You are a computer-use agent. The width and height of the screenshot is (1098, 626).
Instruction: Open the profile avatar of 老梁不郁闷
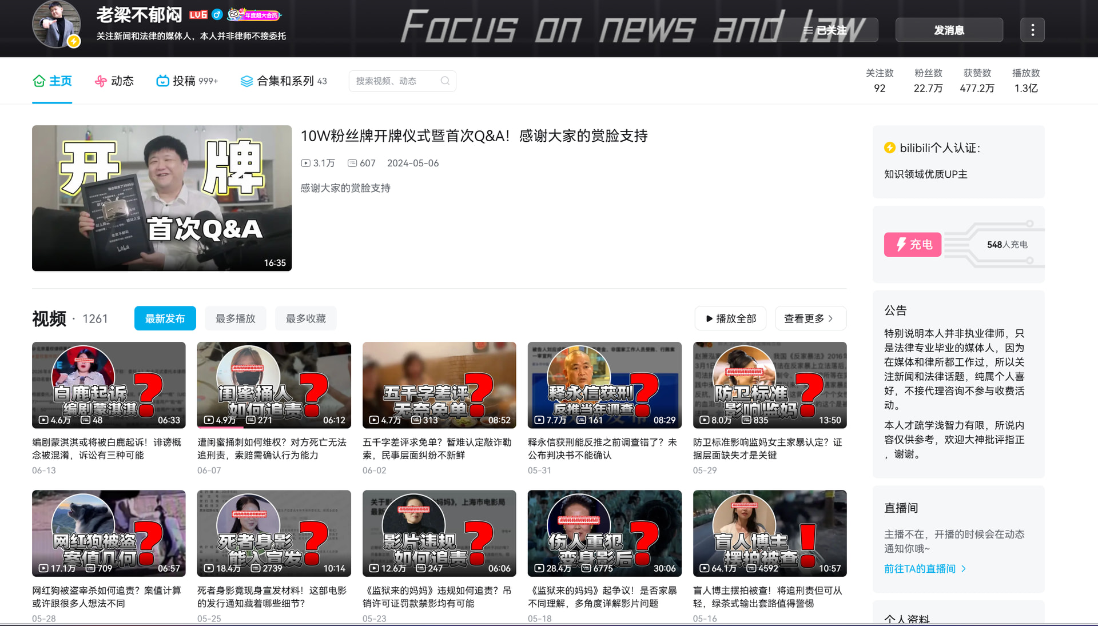coord(56,25)
